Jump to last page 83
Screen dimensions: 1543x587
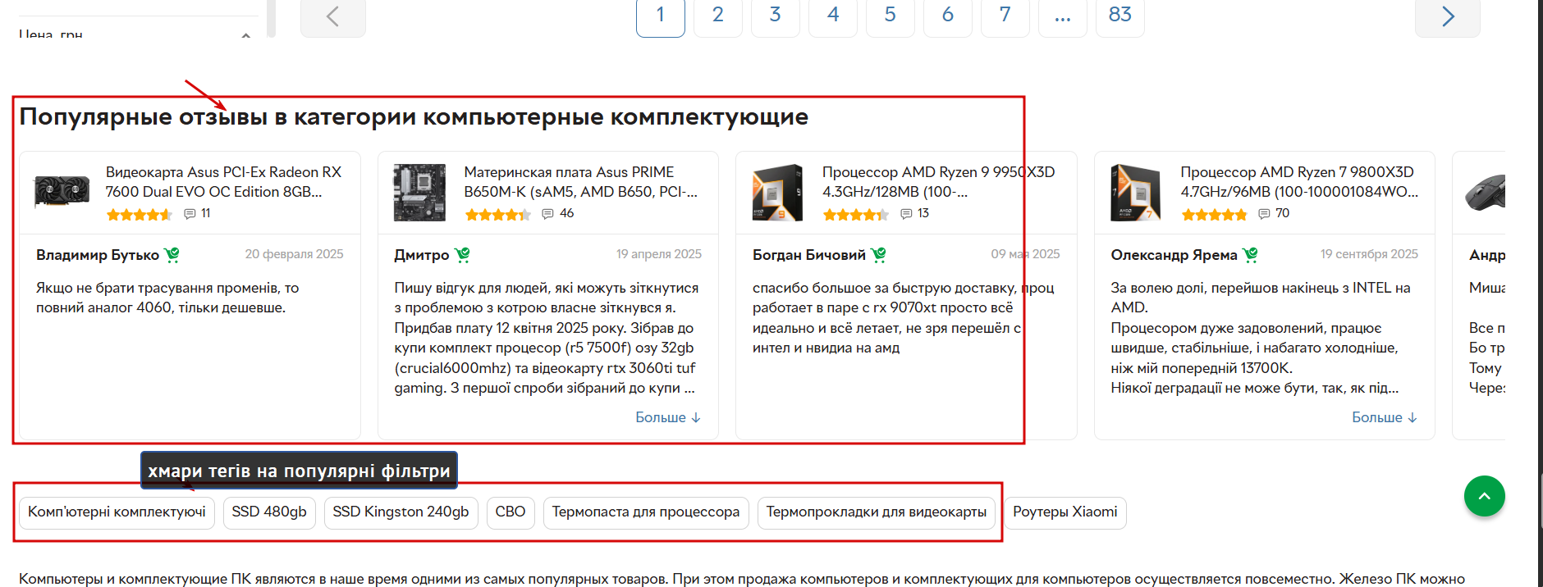coord(1120,15)
